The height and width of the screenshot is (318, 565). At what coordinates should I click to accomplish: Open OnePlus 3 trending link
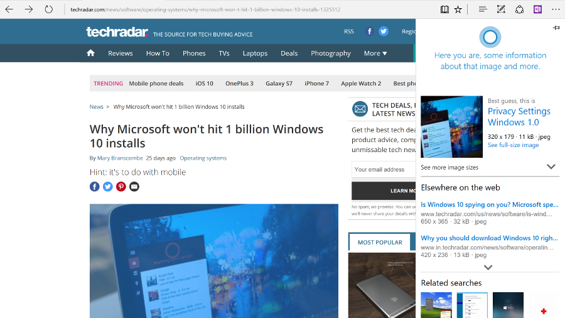239,84
